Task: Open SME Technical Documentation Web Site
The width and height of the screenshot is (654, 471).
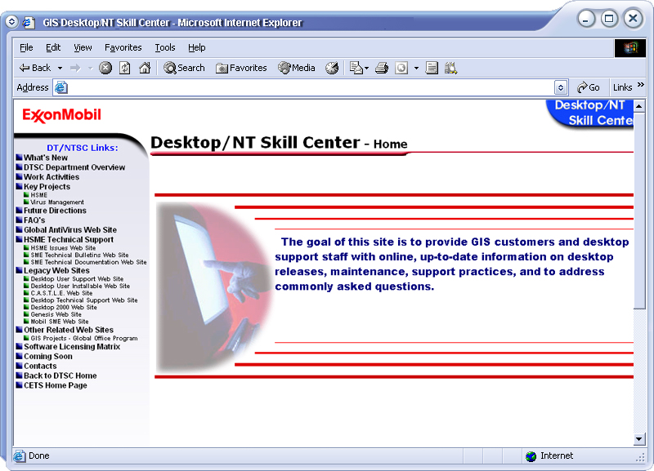Action: point(89,262)
